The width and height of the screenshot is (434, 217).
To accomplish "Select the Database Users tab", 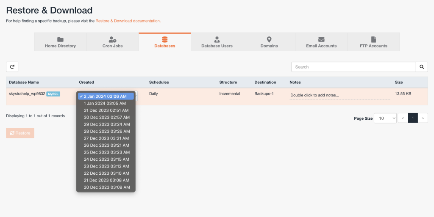I will [x=217, y=42].
